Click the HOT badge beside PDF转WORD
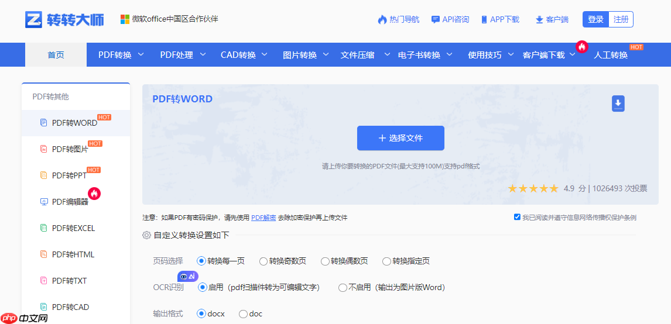The width and height of the screenshot is (671, 324). click(x=104, y=117)
